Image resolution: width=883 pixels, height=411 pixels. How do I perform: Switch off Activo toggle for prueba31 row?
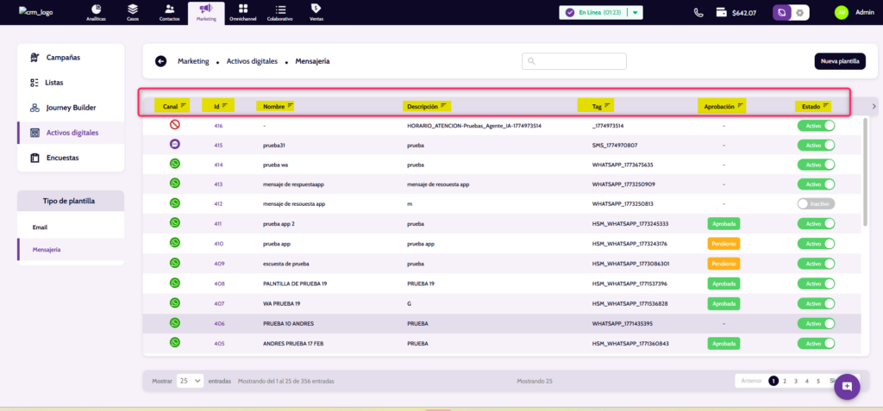[816, 146]
